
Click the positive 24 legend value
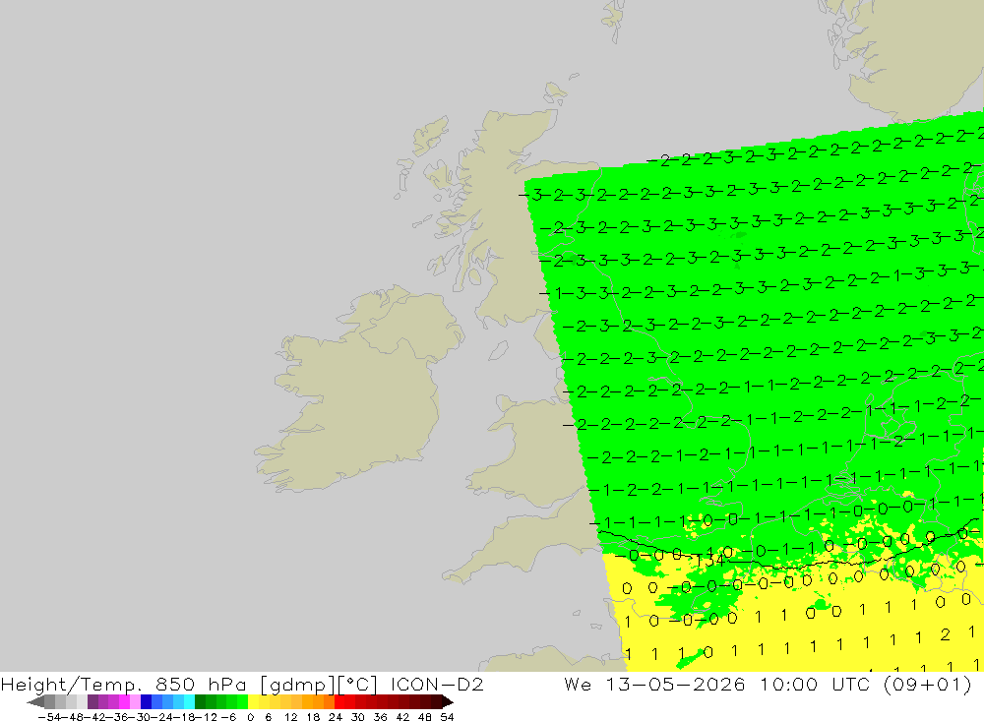pyautogui.click(x=336, y=717)
